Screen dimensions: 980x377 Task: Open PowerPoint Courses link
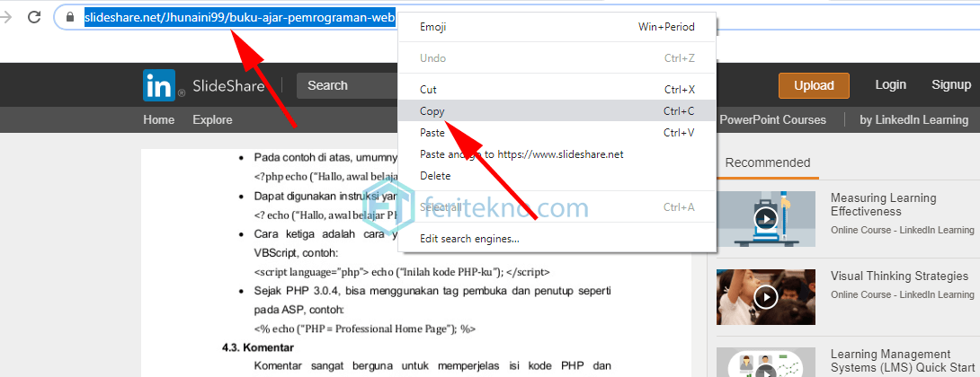click(x=773, y=120)
